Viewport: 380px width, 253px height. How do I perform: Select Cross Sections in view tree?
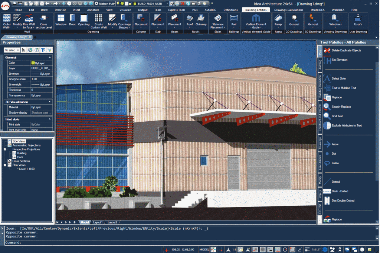click(21, 161)
